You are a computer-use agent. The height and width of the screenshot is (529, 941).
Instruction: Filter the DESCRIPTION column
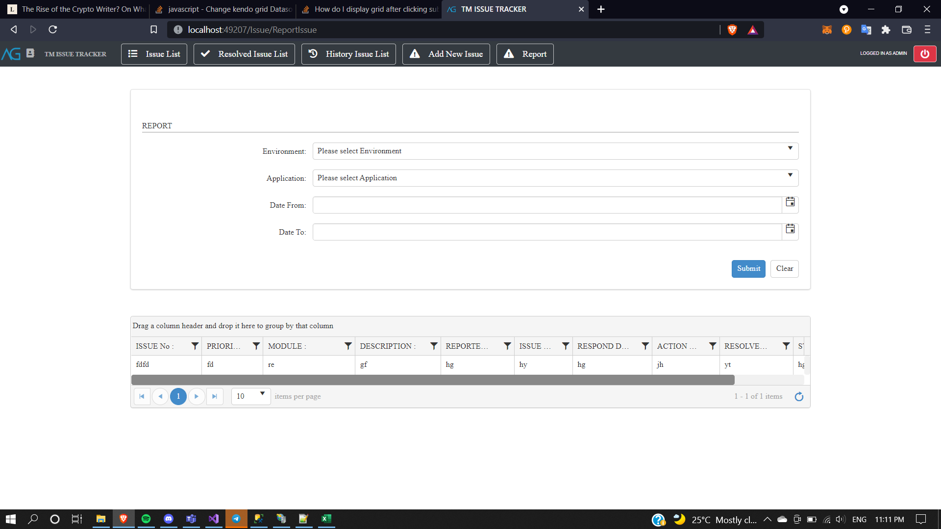[434, 346]
